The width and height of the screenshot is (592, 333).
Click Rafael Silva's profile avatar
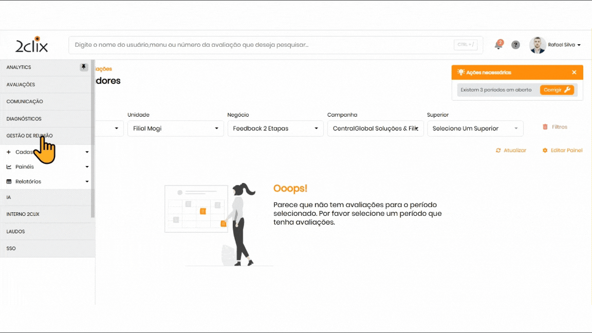(538, 45)
